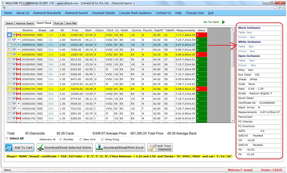287x173 pixels.
Task: Click green A status cell for 100503201
Action: point(202,40)
